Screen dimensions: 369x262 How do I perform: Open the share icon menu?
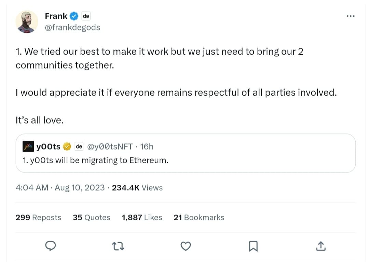[320, 246]
